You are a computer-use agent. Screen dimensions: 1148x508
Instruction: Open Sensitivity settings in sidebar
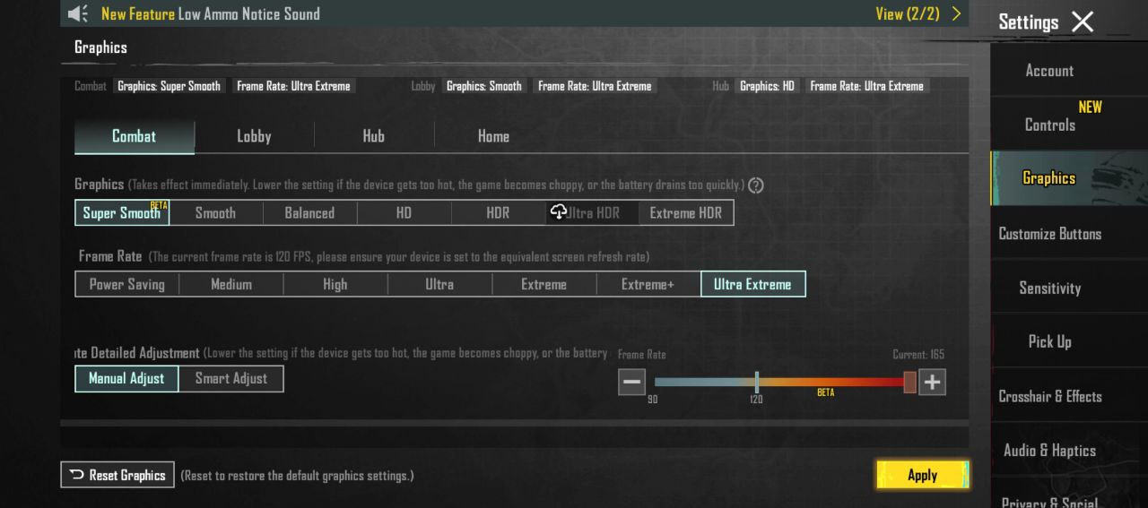click(x=1050, y=288)
